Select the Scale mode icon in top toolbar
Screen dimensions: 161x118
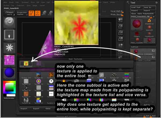(x=51, y=13)
